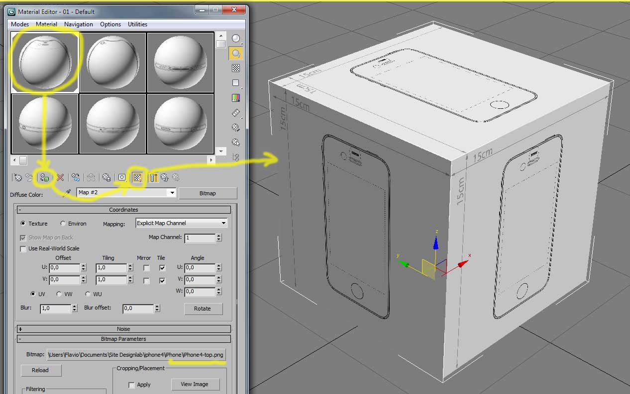
Task: Click sample slots horizontal scrollbar thumb
Action: point(23,160)
